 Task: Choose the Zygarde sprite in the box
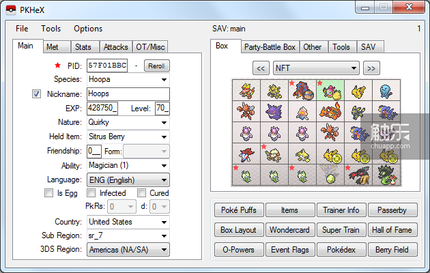(386, 175)
